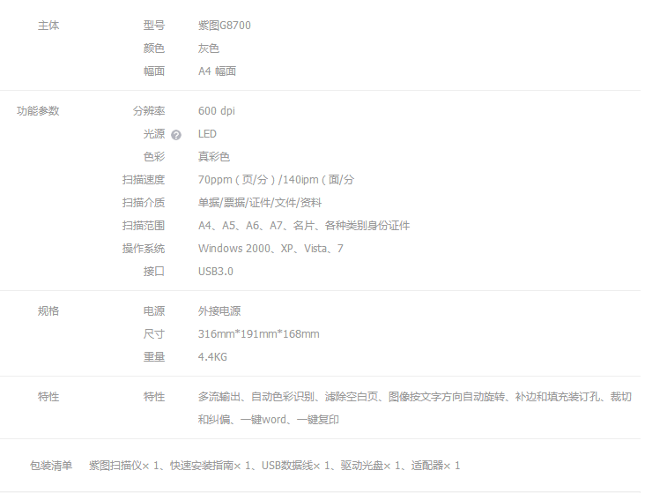667x493 pixels.
Task: Select the features line beginning 多流输出
Action: [415, 397]
